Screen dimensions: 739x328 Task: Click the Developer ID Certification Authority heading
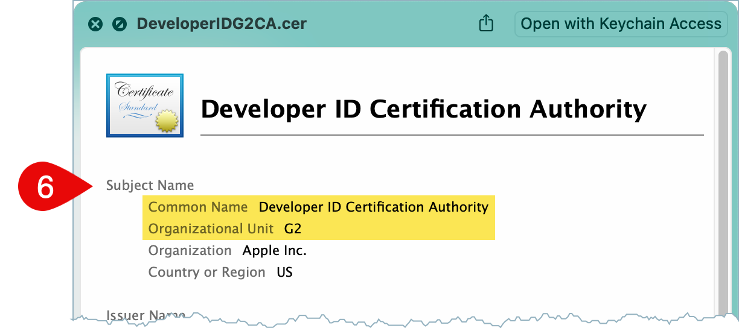(x=423, y=109)
